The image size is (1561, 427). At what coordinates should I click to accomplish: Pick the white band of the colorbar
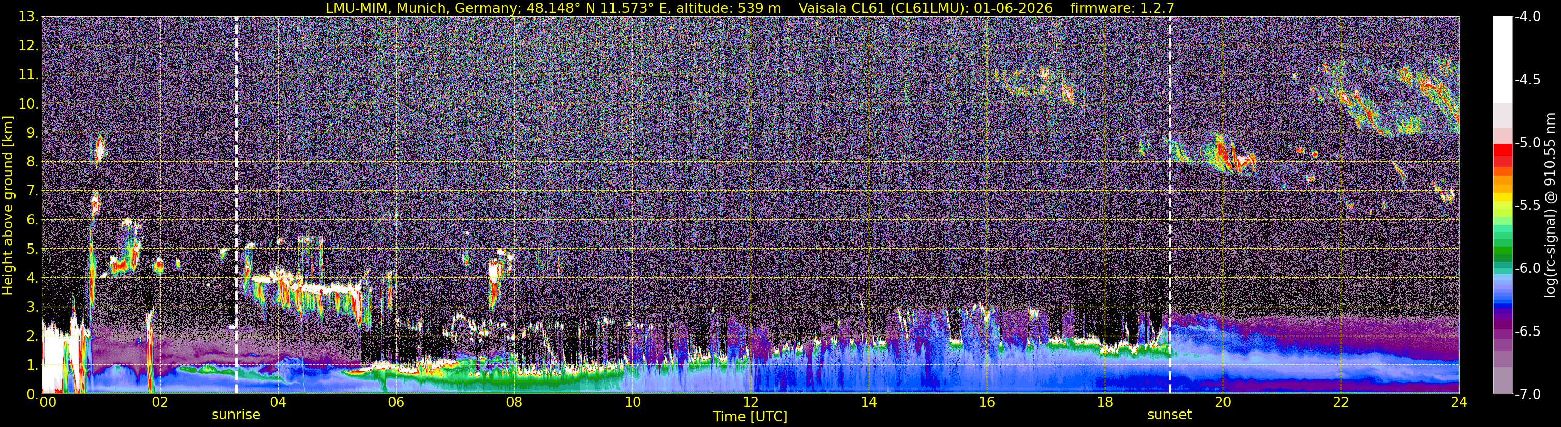(x=1502, y=59)
